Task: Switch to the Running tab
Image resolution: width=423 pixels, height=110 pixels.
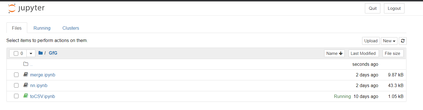Action: pos(42,28)
